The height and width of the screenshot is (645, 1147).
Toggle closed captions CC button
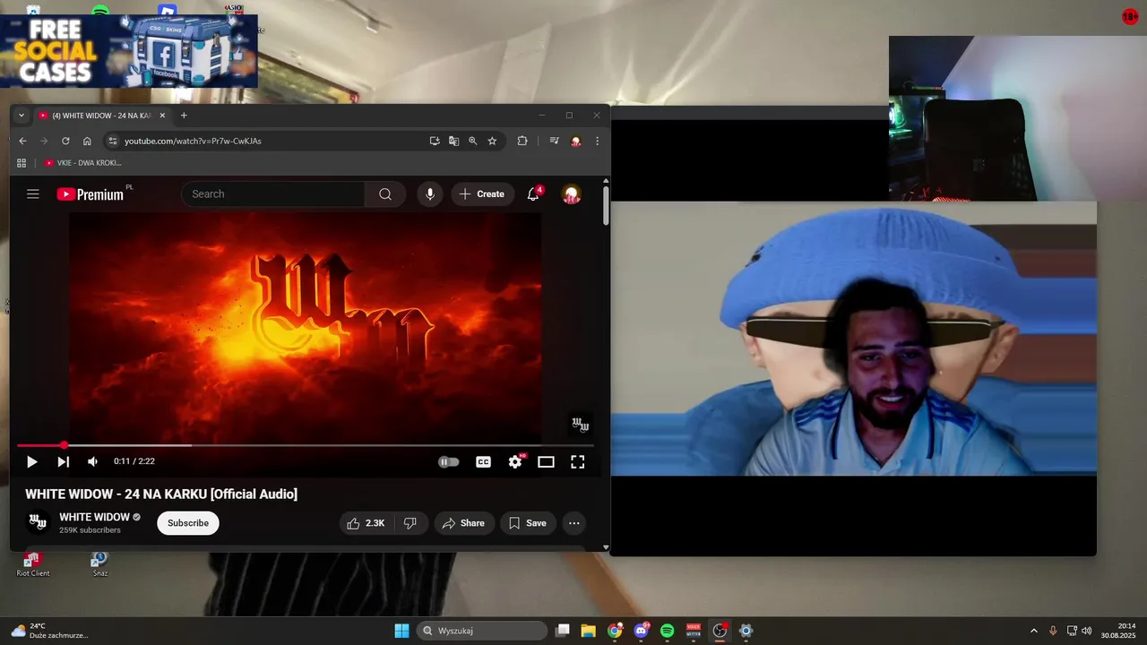483,461
